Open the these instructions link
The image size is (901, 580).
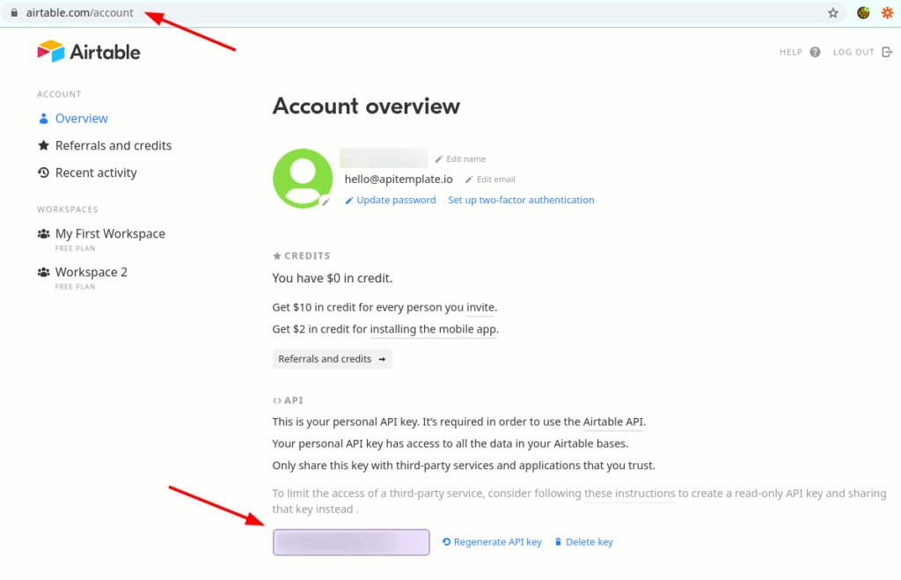[x=629, y=493]
